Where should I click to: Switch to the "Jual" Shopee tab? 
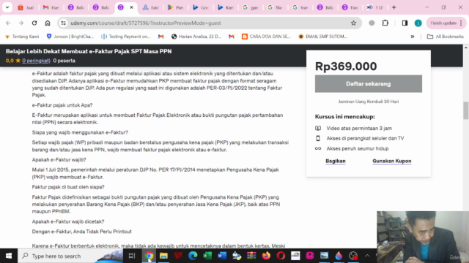(26, 7)
